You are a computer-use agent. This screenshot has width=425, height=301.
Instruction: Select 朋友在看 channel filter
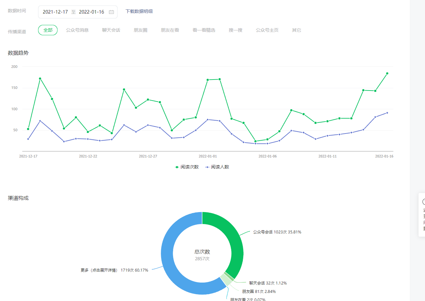170,30
